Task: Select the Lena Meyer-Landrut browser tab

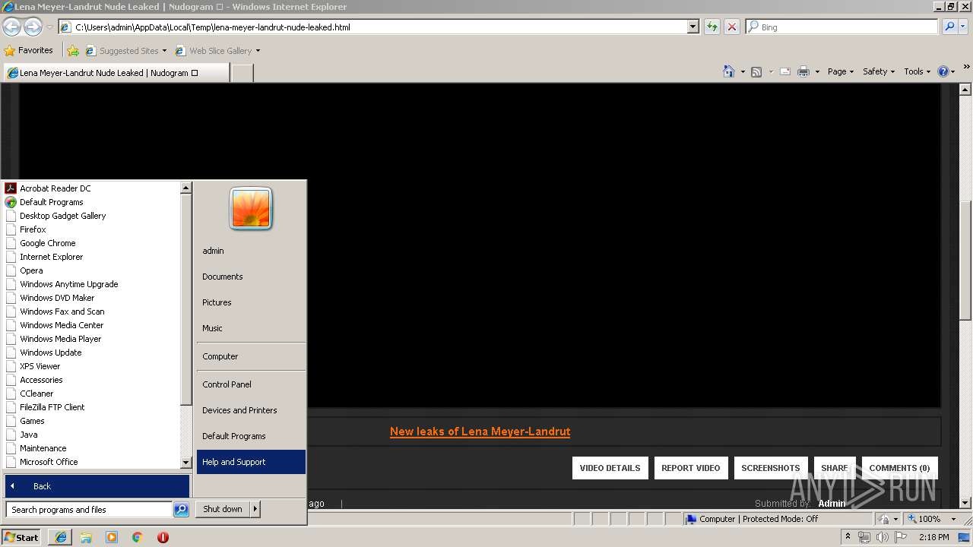Action: click(x=116, y=73)
